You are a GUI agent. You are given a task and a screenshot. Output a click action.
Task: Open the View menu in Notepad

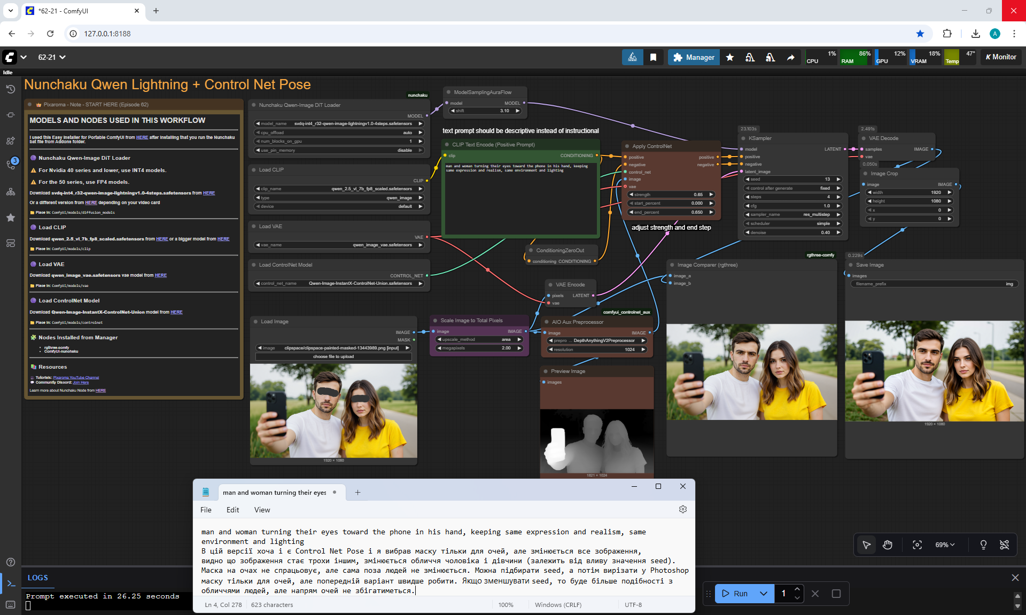[262, 510]
